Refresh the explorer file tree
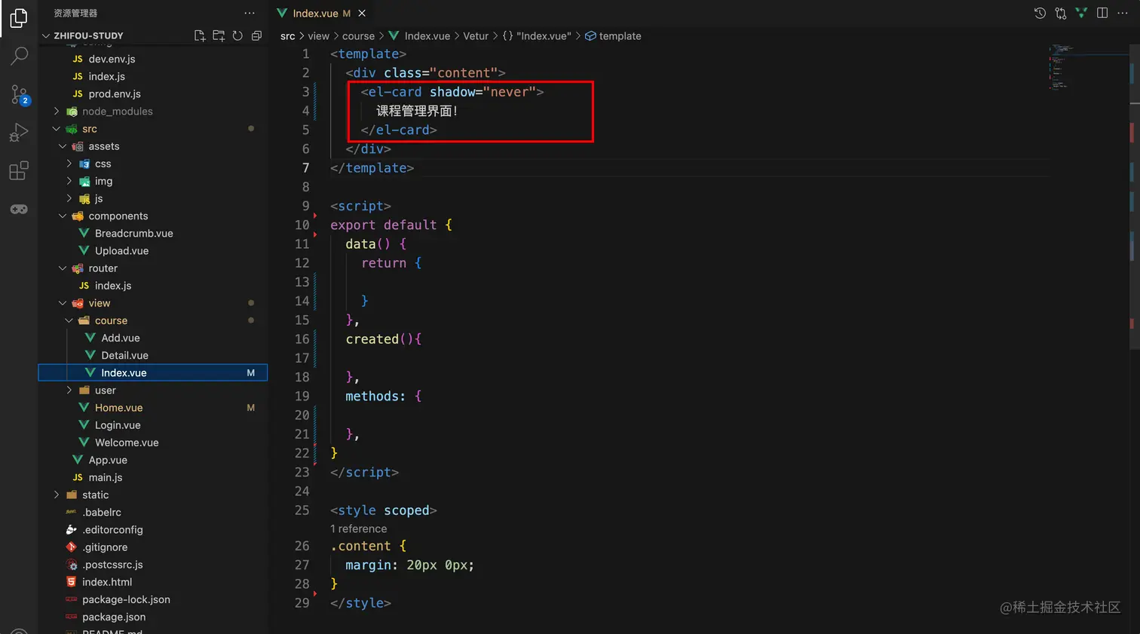 [237, 35]
